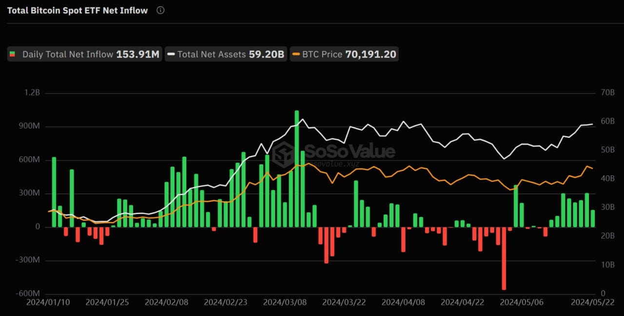624x316 pixels.
Task: Toggle the BTC Price series
Action: pyautogui.click(x=344, y=54)
